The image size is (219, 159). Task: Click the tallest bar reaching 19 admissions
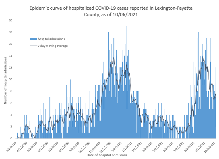(x=126, y=82)
